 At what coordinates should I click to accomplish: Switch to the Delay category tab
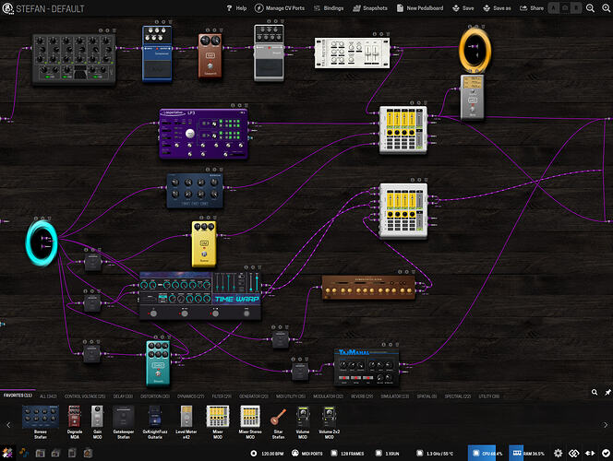point(123,396)
